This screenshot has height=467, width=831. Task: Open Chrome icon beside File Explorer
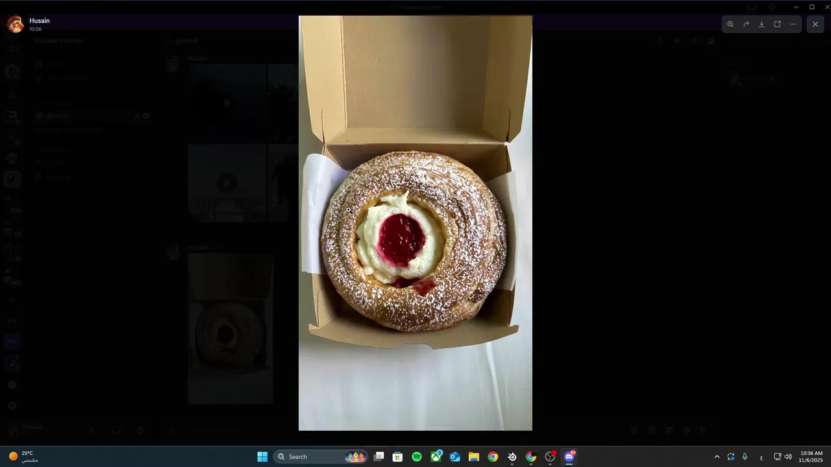click(x=493, y=457)
